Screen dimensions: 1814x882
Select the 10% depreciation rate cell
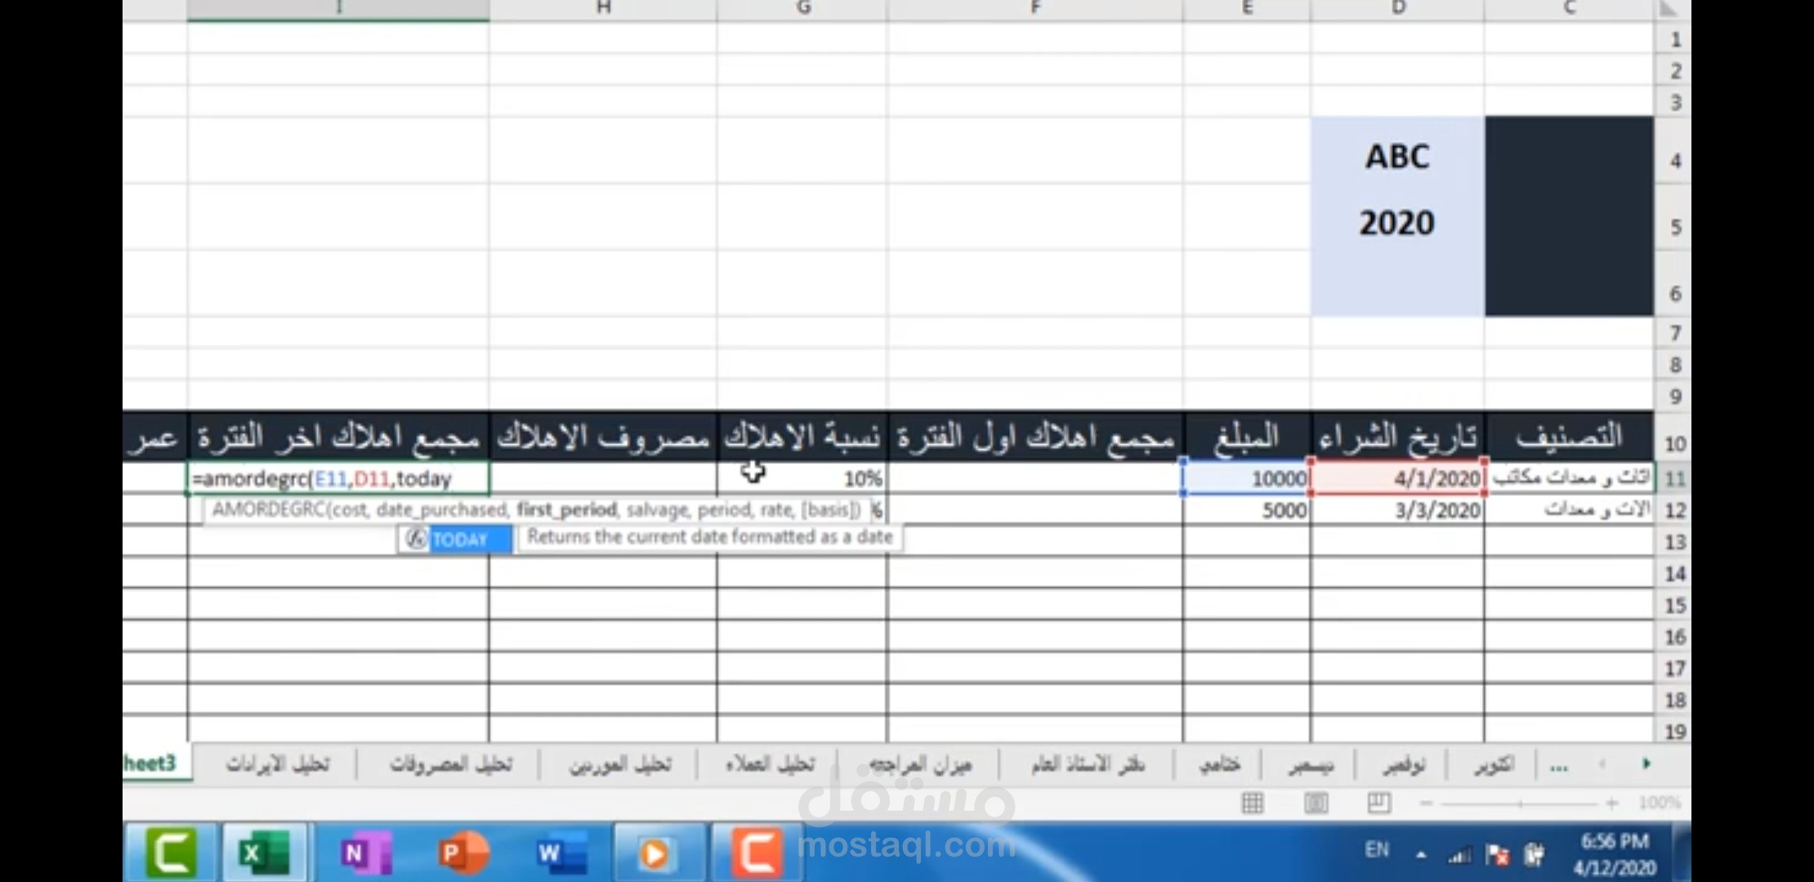[802, 479]
